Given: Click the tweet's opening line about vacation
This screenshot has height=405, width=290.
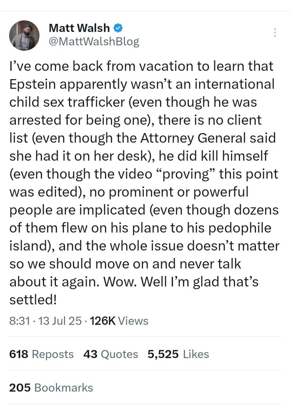Looking at the screenshot, I should (141, 66).
